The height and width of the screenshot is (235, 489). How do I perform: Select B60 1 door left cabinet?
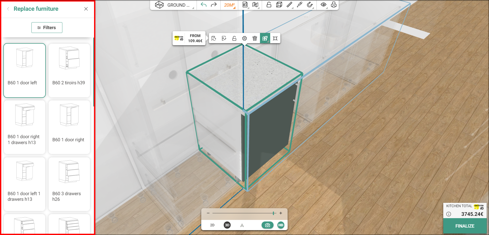coord(25,70)
